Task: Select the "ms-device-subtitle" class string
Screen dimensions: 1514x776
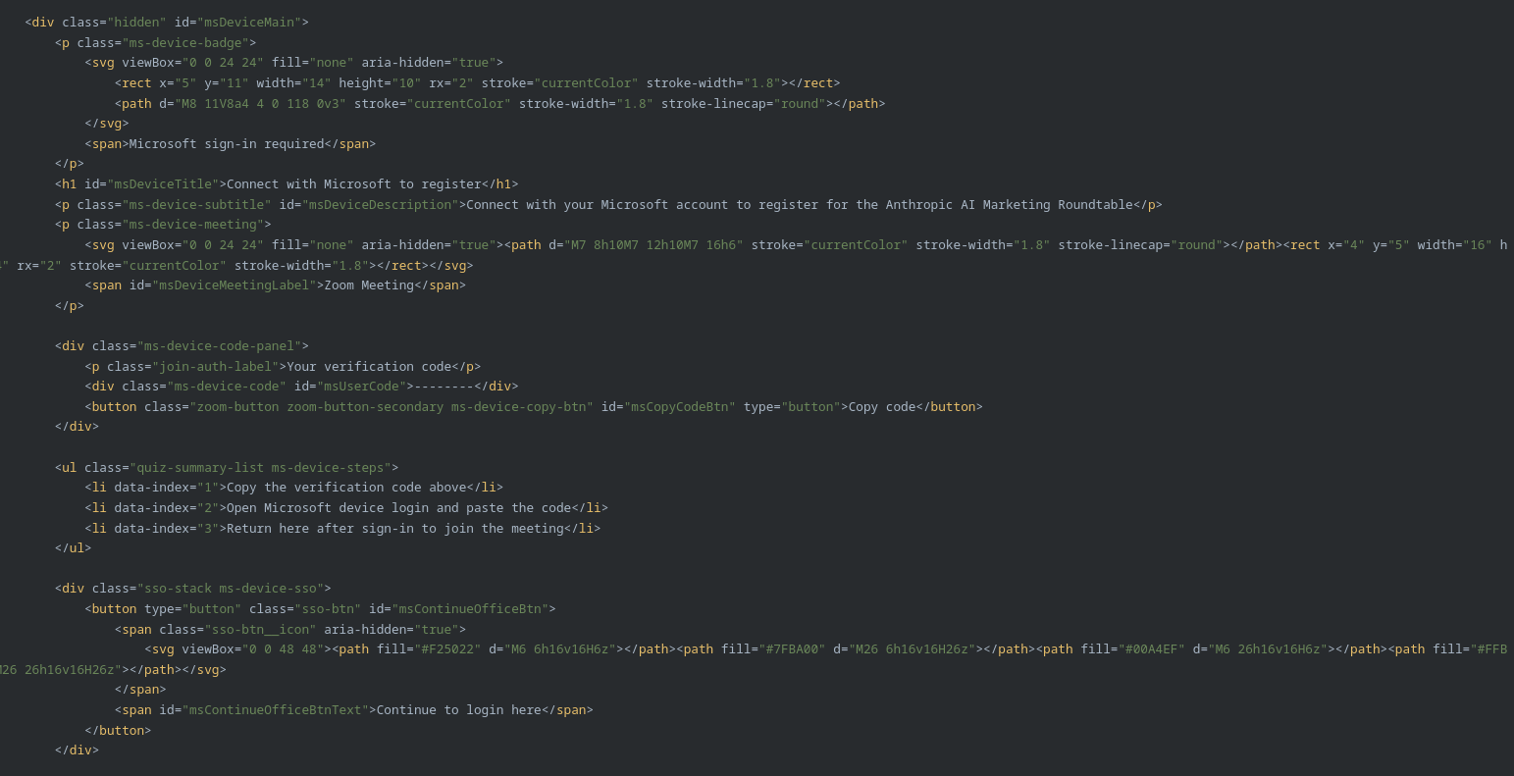Action: tap(196, 204)
